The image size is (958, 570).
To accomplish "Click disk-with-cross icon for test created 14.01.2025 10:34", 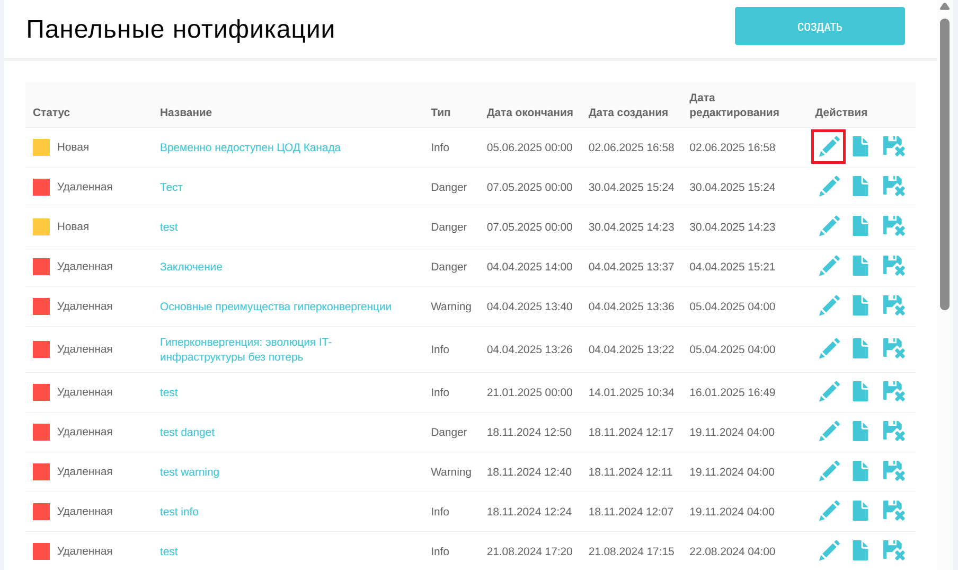I will pyautogui.click(x=894, y=391).
